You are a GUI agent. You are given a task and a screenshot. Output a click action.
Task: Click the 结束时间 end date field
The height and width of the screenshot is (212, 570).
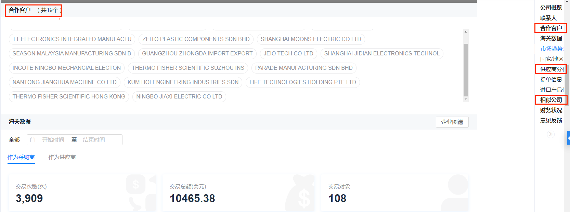[94, 140]
